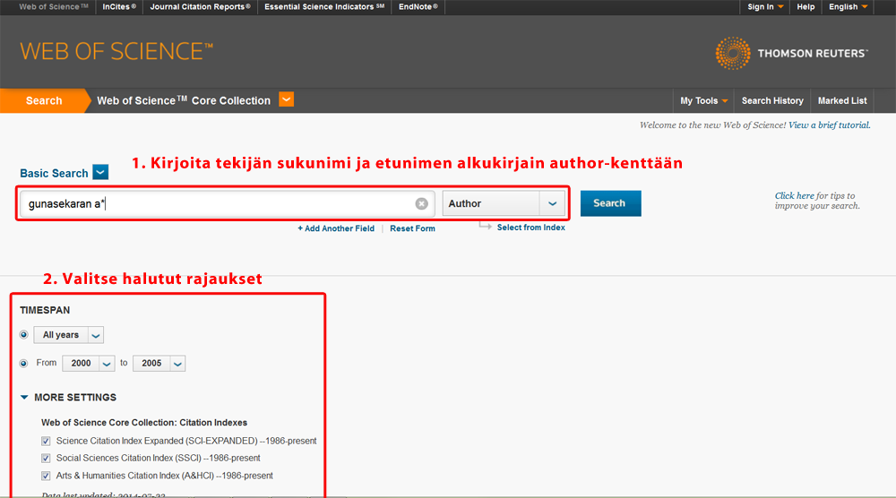Clear the author search field with X icon
The image size is (896, 498).
coord(421,204)
